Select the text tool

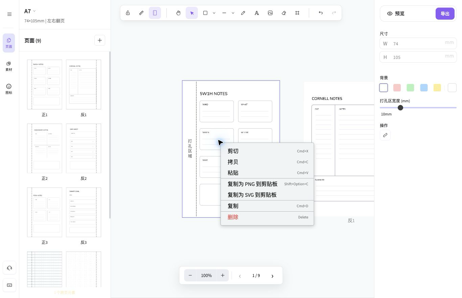click(257, 13)
